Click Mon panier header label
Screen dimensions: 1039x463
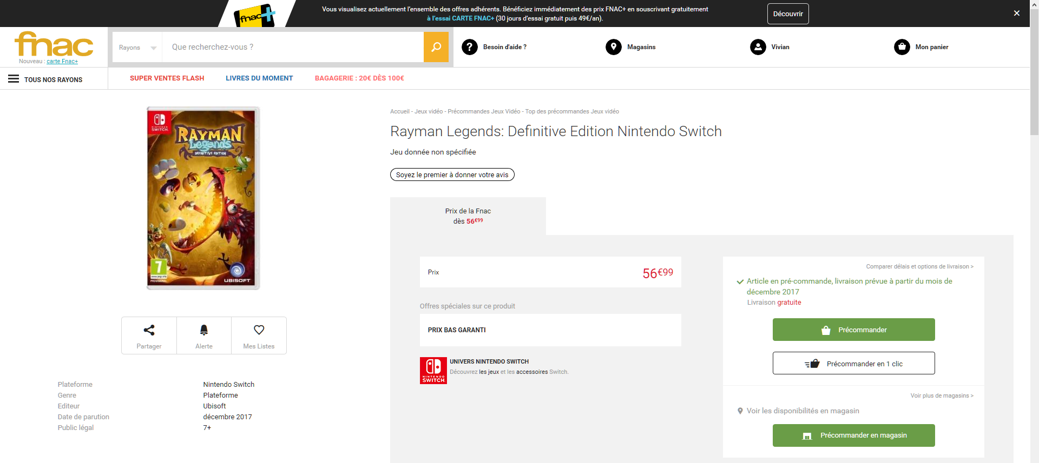click(x=932, y=47)
